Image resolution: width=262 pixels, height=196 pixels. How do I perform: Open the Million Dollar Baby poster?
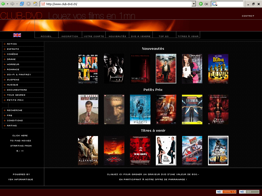coord(114,68)
